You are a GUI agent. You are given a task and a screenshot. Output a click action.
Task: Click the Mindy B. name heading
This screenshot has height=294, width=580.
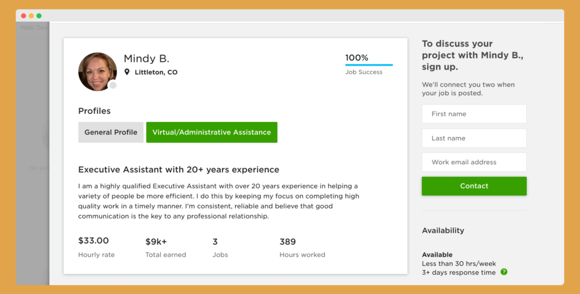coord(147,58)
